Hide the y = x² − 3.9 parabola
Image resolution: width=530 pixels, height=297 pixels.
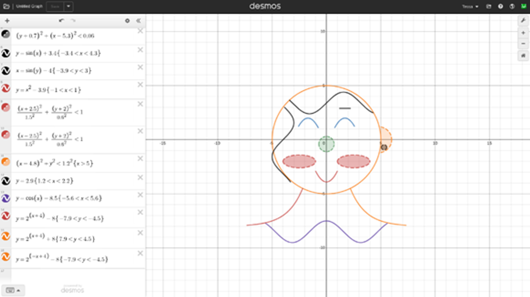6,89
